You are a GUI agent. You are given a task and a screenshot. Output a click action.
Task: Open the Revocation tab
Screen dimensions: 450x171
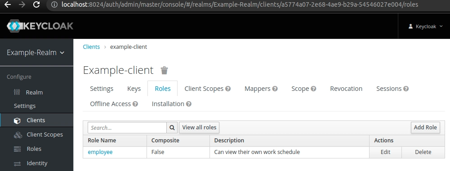click(x=346, y=89)
